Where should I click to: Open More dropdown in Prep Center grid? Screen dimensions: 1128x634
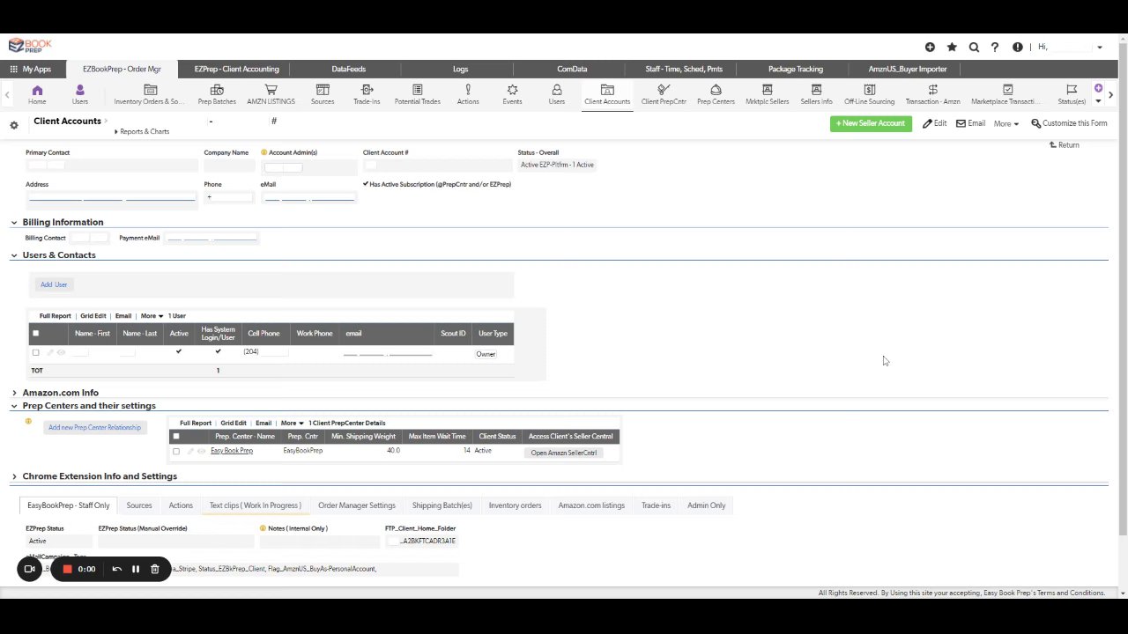point(292,423)
